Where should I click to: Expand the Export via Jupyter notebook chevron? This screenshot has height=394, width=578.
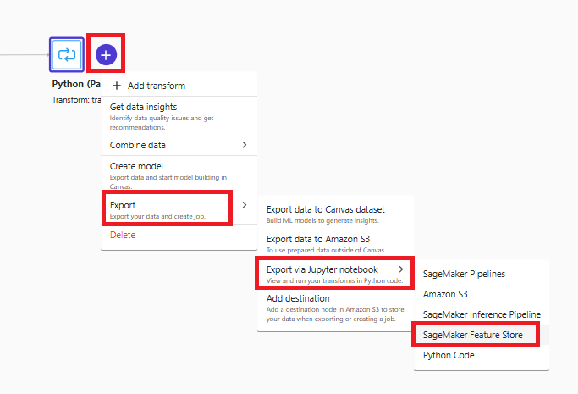[x=401, y=269]
